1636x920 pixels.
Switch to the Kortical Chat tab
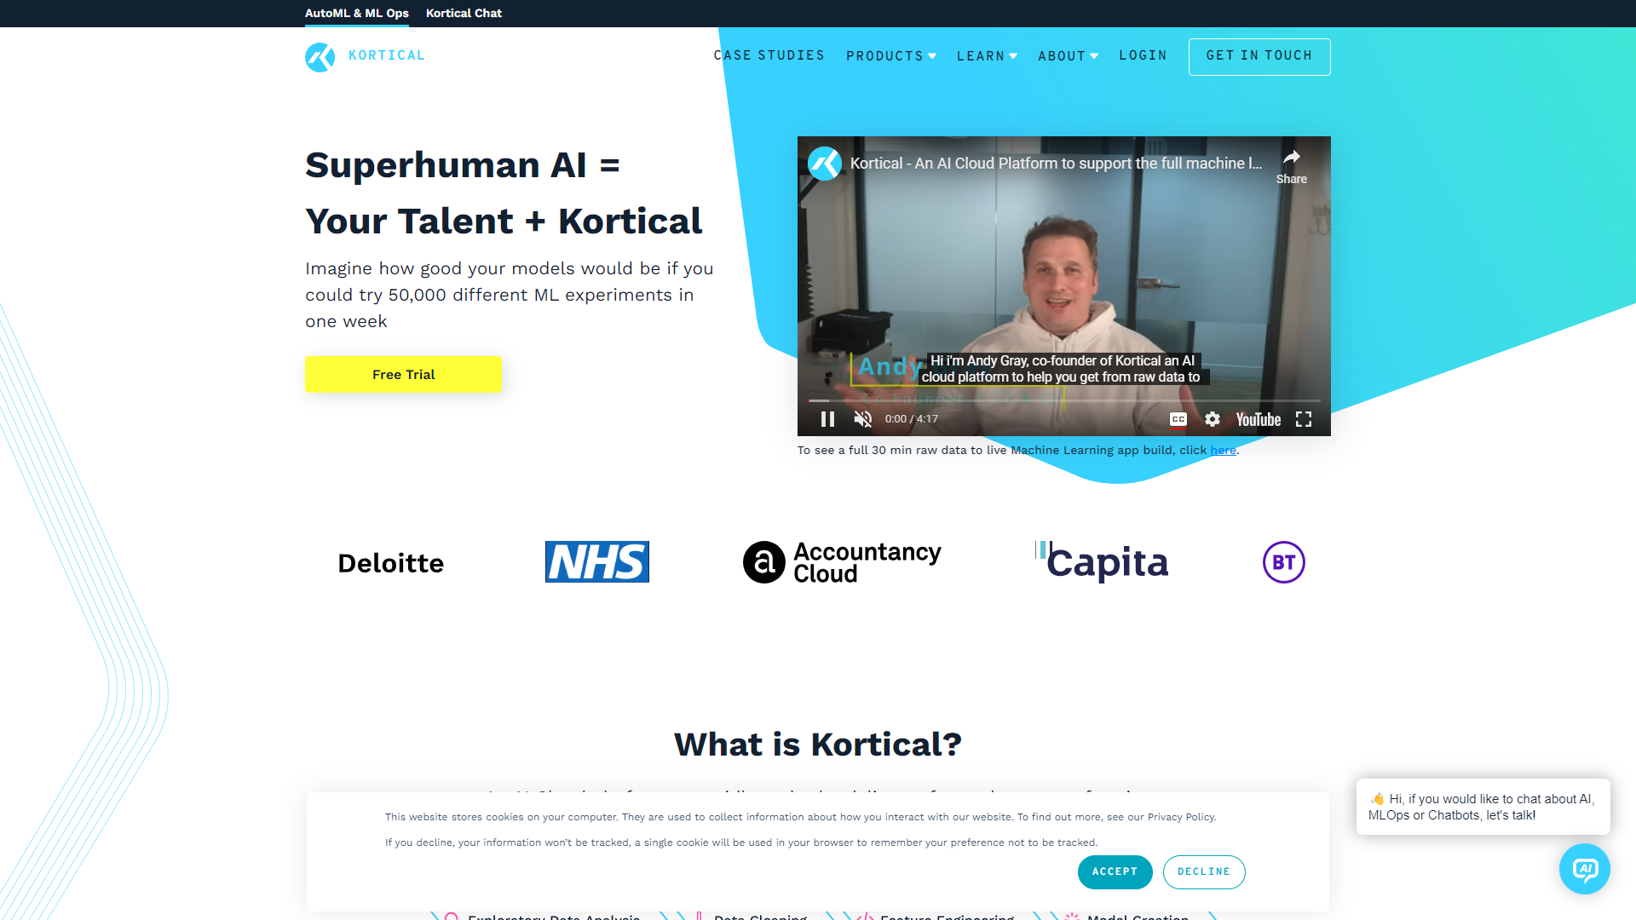click(464, 13)
